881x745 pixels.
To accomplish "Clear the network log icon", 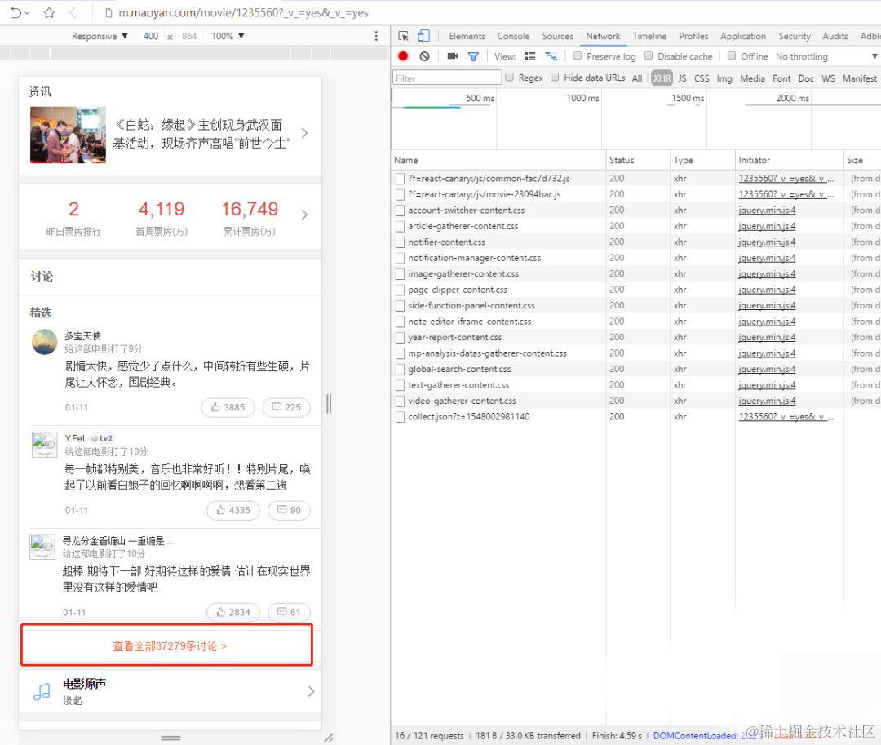I will [425, 56].
